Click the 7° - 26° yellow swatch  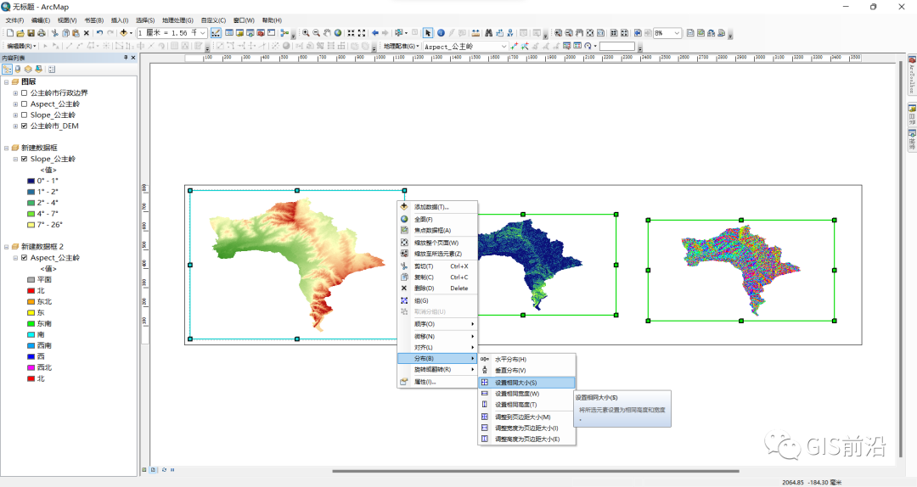click(x=31, y=225)
